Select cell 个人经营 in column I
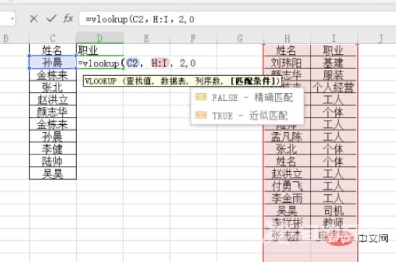This screenshot has height=262, width=396. tap(334, 87)
